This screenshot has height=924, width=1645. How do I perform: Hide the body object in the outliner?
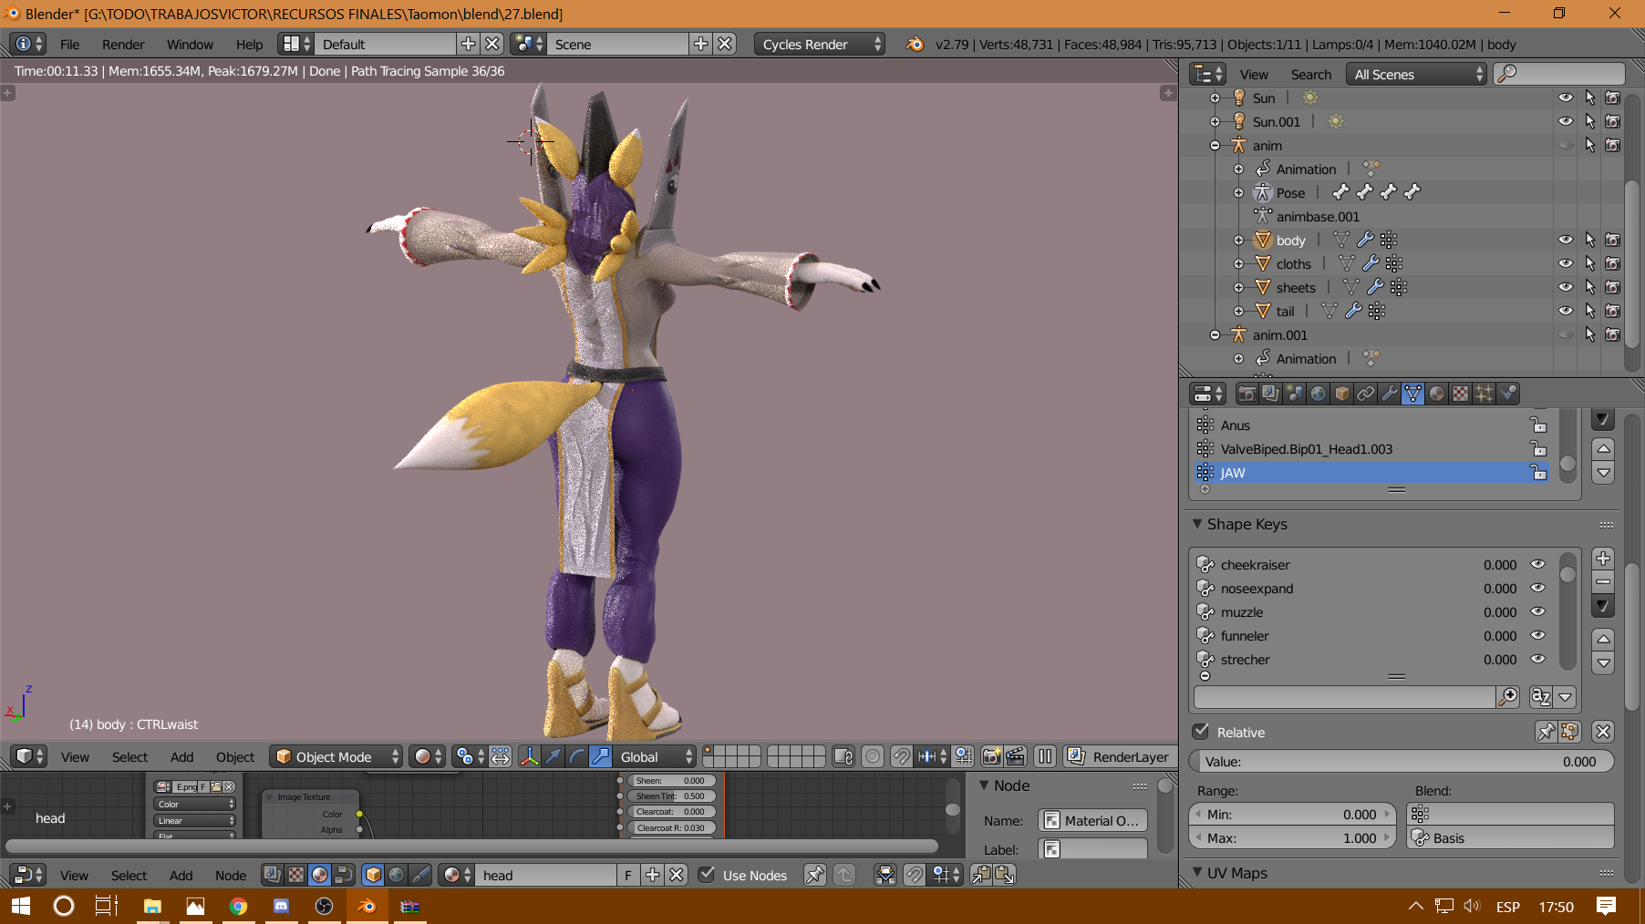click(1566, 240)
